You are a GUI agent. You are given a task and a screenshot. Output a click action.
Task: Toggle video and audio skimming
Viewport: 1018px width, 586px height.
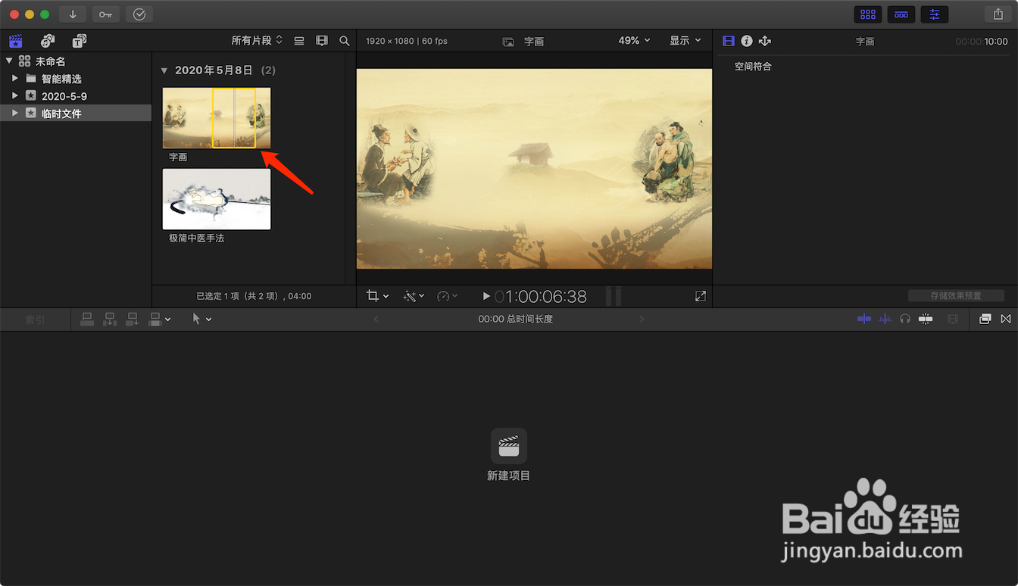tap(864, 319)
